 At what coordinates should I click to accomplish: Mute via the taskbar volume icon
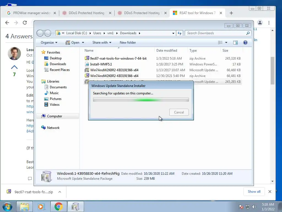click(254, 207)
